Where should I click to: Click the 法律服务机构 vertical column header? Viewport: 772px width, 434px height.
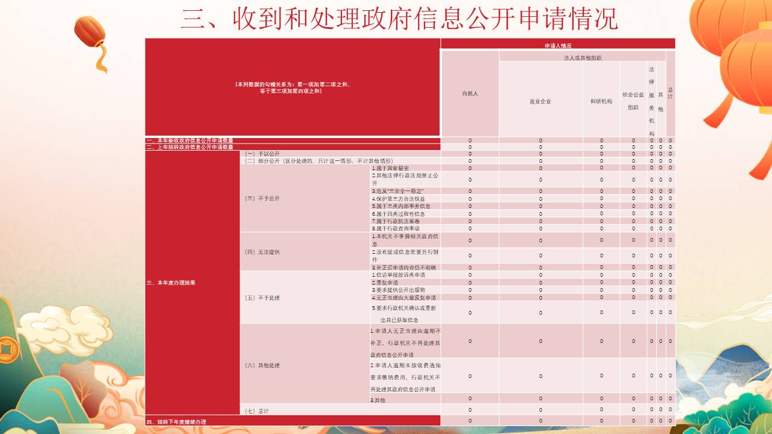[651, 101]
